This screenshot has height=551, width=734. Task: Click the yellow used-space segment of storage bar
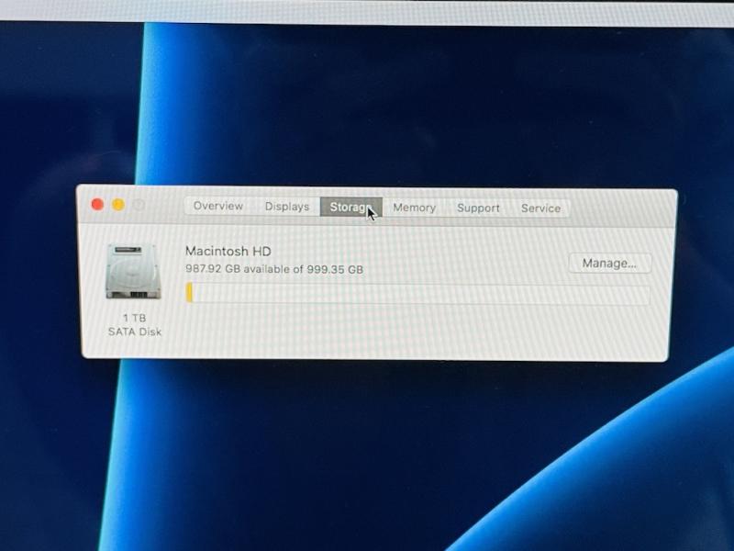189,292
